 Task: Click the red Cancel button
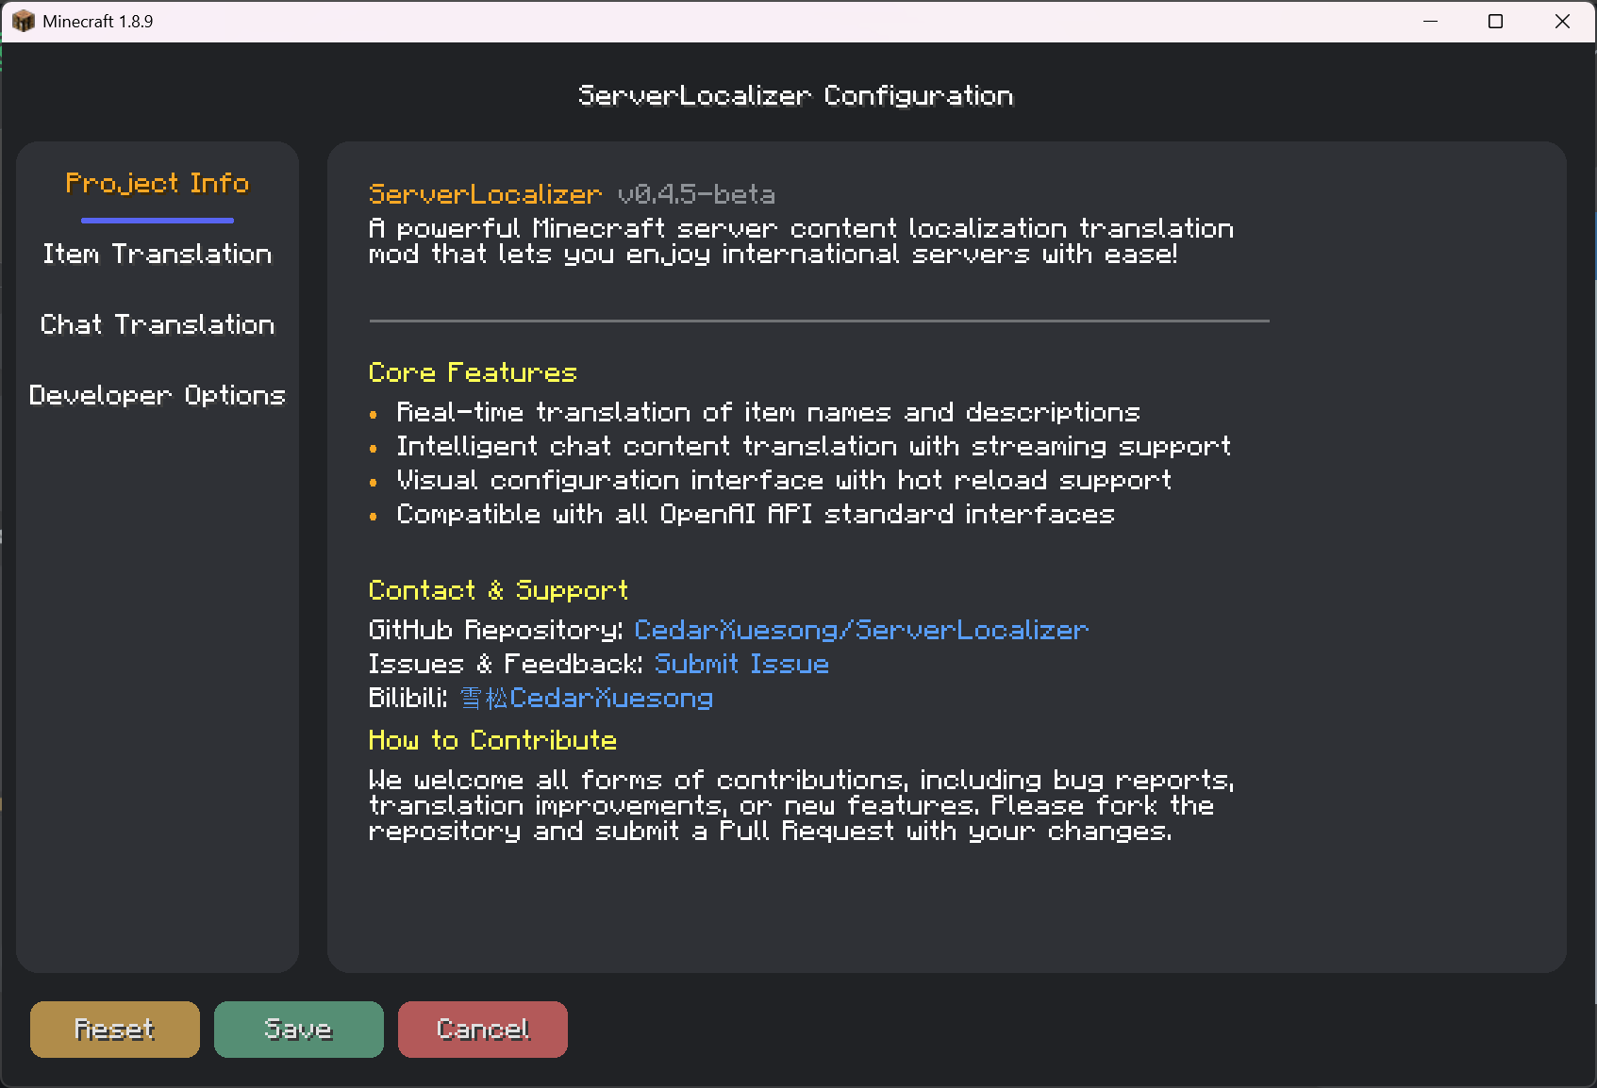483,1030
